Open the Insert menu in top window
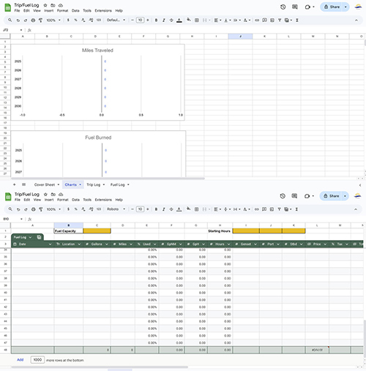The width and height of the screenshot is (366, 371). [49, 11]
